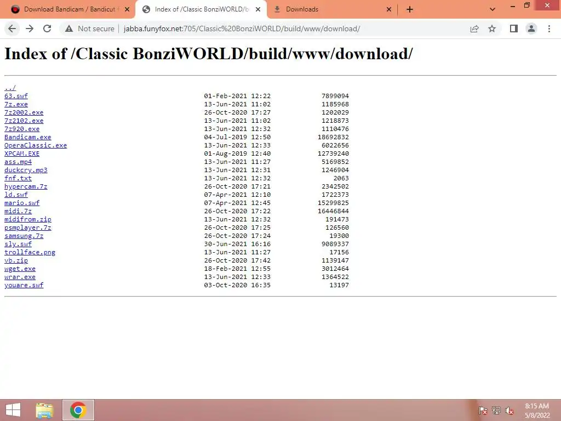Screen dimensions: 561x421
Task: Select the size value 2063
Action: (x=341, y=178)
